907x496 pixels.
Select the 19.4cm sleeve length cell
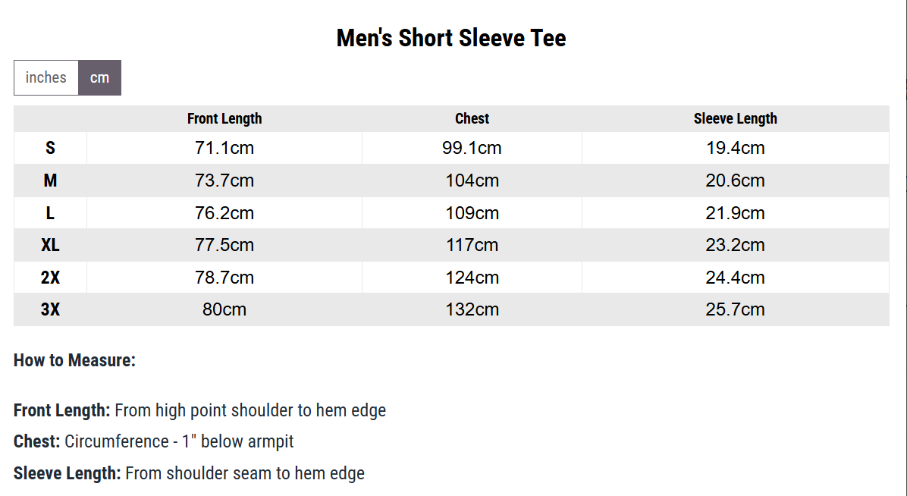735,148
